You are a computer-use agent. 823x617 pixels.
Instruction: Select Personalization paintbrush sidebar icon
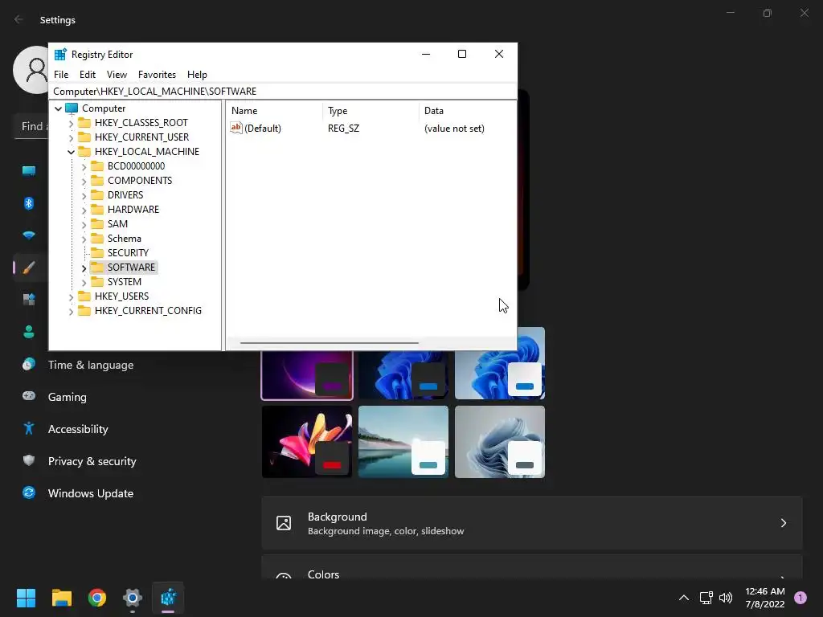(x=29, y=268)
